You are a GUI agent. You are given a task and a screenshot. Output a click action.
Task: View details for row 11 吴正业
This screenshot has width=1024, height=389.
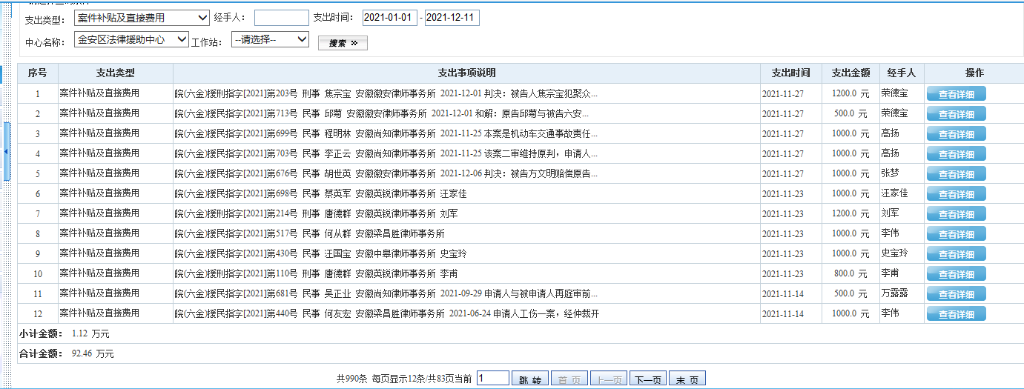pos(956,294)
